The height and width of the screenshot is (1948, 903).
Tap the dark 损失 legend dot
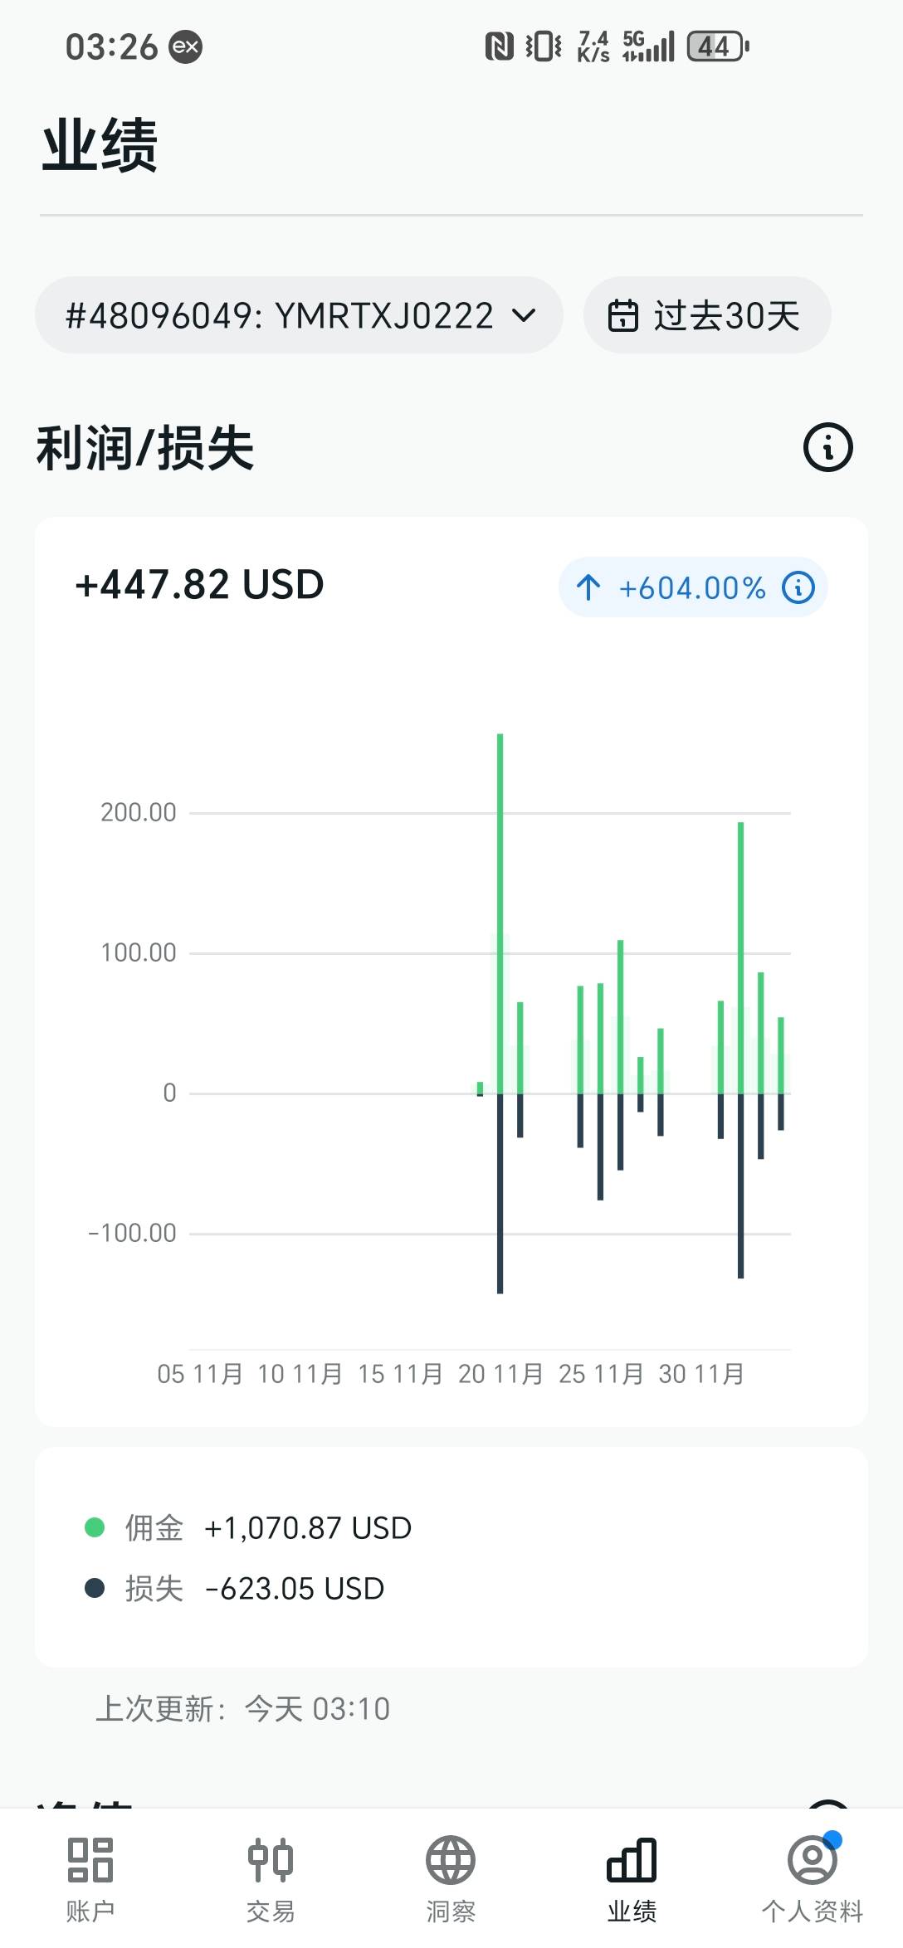pos(95,1588)
